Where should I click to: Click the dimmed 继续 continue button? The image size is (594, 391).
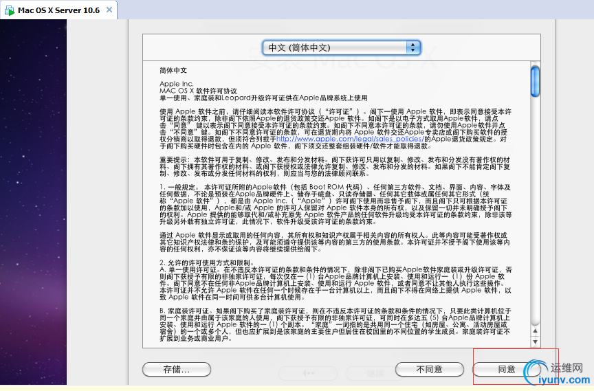[375, 374]
